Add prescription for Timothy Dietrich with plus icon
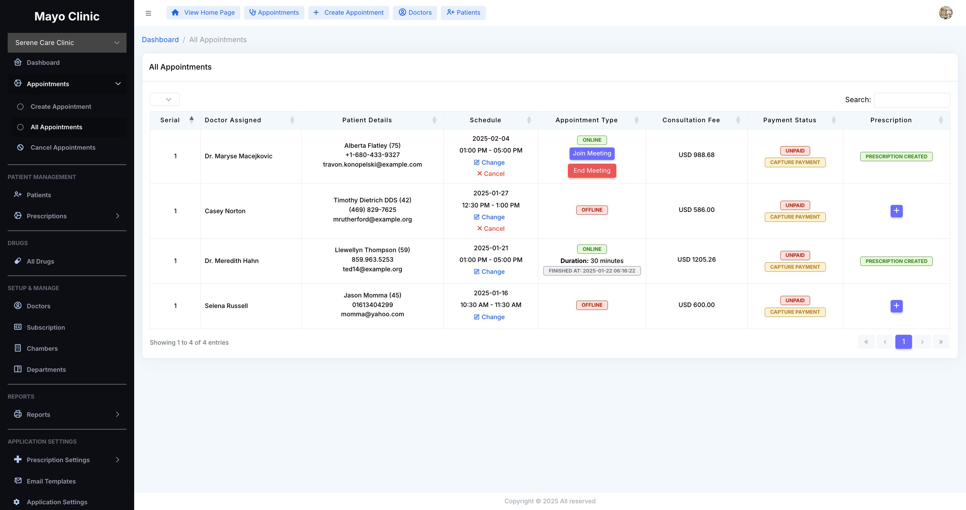This screenshot has width=966, height=510. pyautogui.click(x=896, y=211)
